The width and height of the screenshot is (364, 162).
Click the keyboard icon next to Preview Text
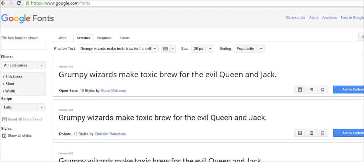(166, 49)
